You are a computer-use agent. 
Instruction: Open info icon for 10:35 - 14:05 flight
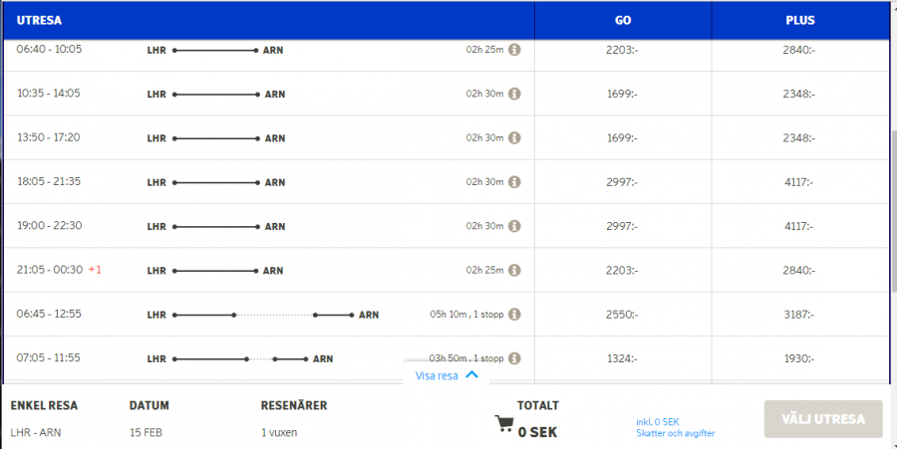515,94
